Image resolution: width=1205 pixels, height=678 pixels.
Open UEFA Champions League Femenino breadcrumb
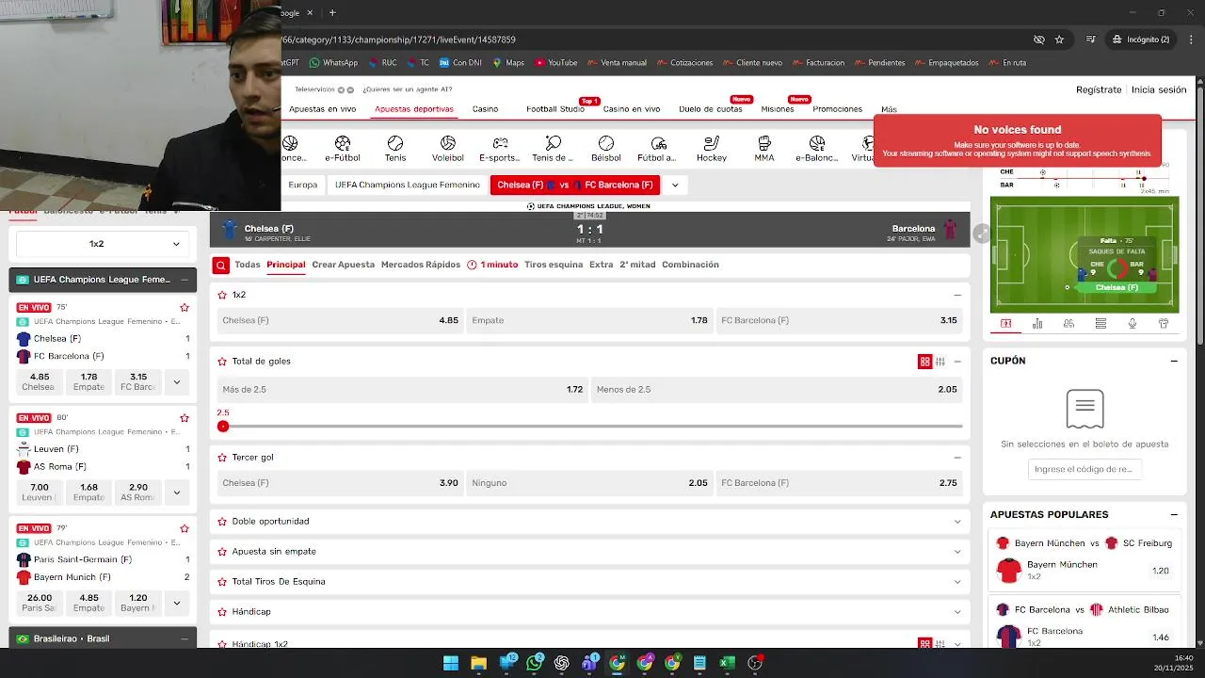408,186
